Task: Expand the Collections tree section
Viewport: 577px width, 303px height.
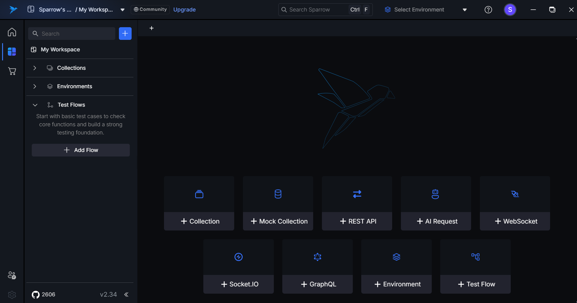Action: point(35,68)
